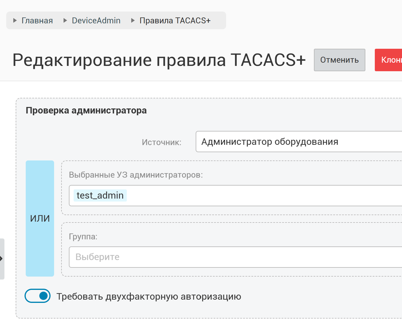Click the Группа field label
Image resolution: width=402 pixels, height=328 pixels.
(x=83, y=236)
